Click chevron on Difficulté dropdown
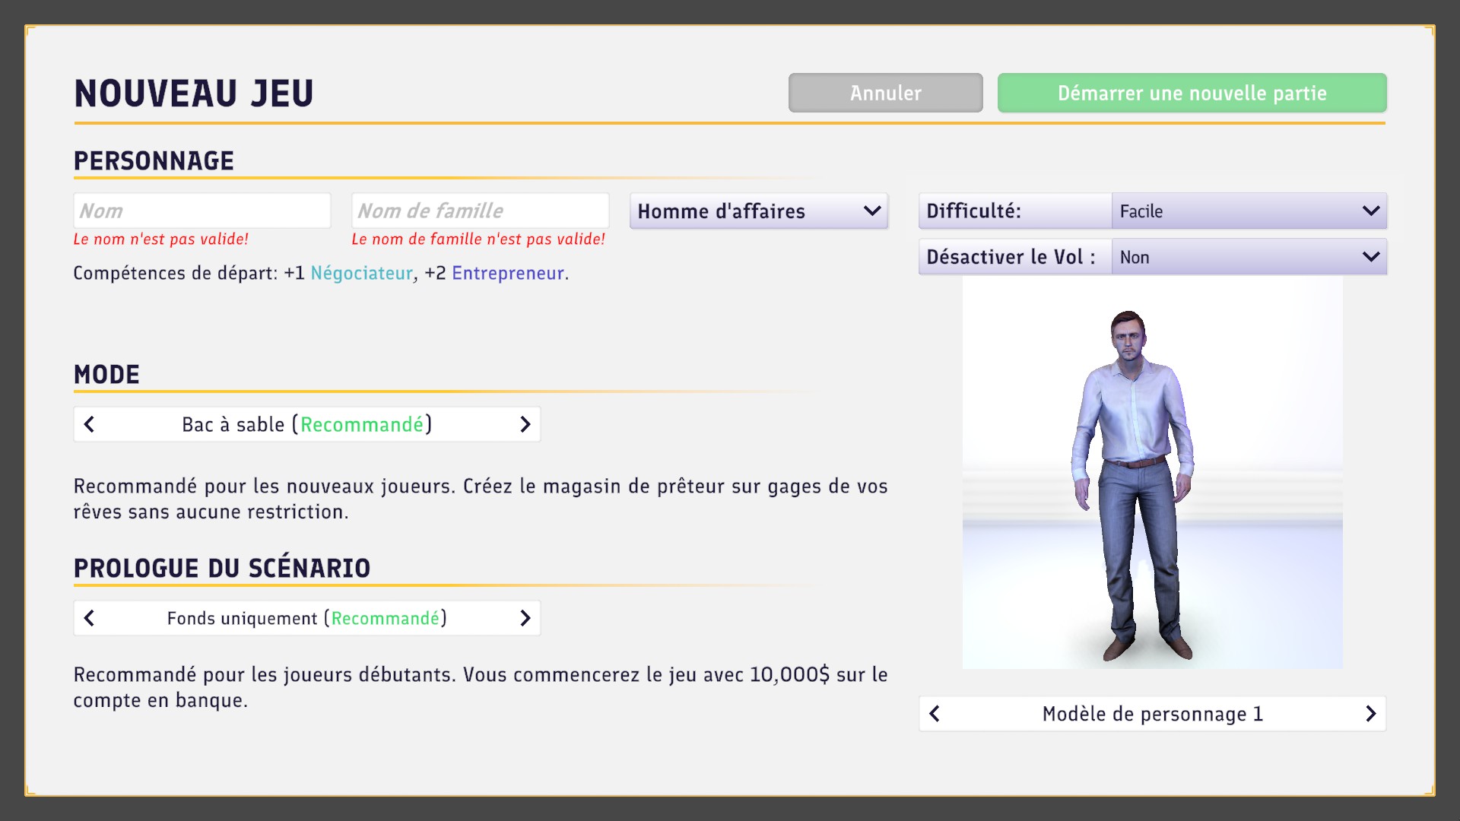The image size is (1460, 821). [1370, 211]
